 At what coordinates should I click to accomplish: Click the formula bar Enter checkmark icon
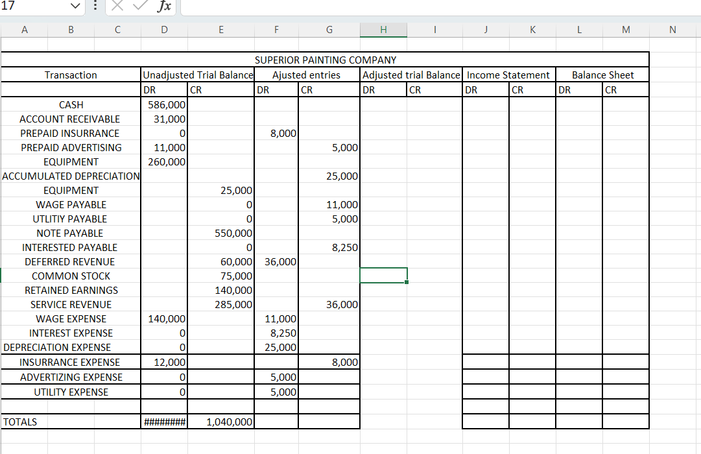click(140, 5)
